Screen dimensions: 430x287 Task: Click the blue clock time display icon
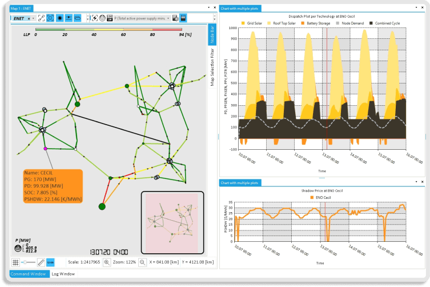coord(50,262)
